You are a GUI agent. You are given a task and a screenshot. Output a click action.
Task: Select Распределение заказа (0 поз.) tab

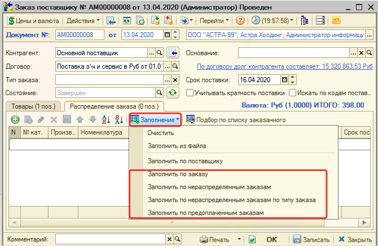click(x=115, y=106)
